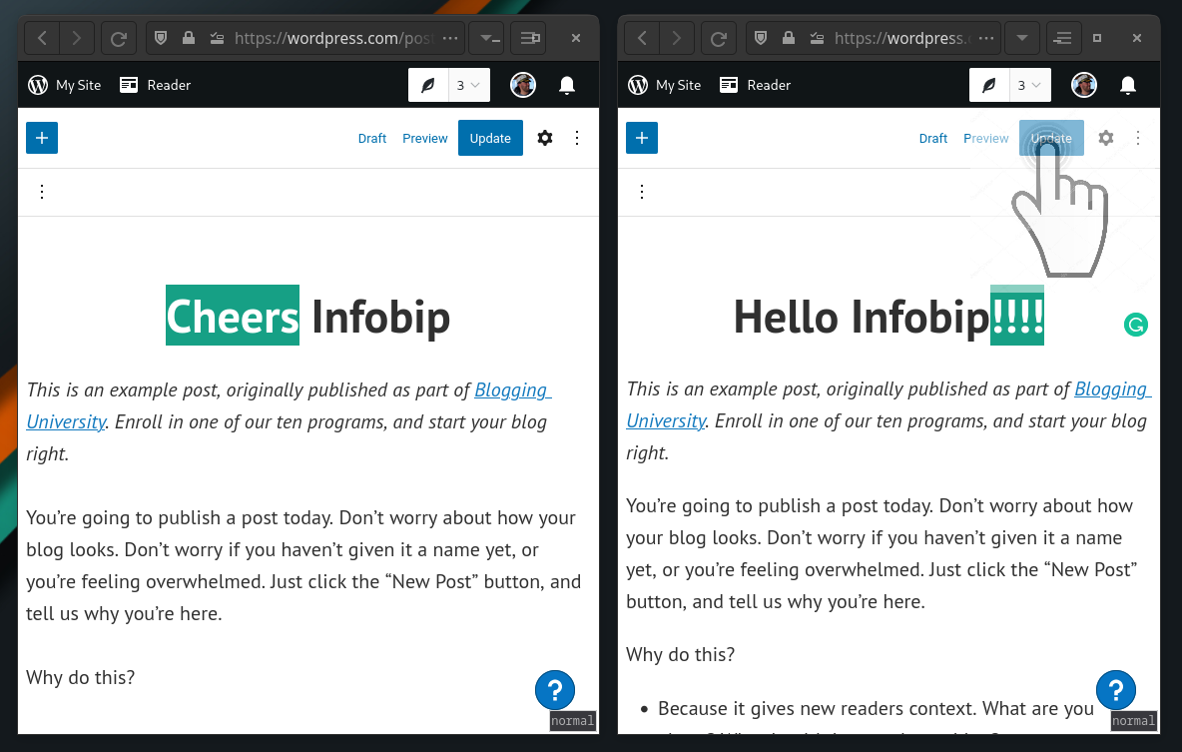Reload the page in the right browser window
This screenshot has height=752, width=1182.
(x=719, y=38)
